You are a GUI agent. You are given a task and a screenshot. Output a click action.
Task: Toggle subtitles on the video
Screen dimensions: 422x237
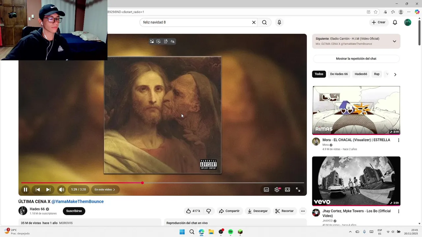pos(266,190)
